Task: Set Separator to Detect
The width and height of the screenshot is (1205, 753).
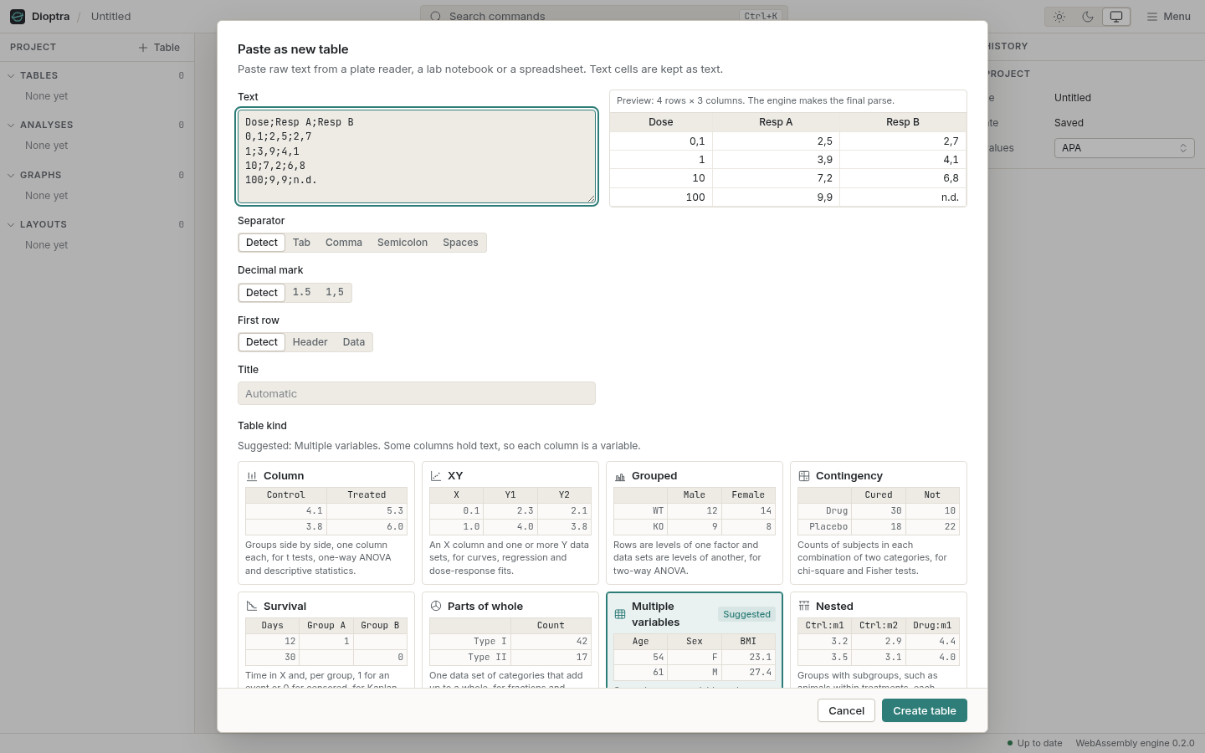Action: (262, 243)
